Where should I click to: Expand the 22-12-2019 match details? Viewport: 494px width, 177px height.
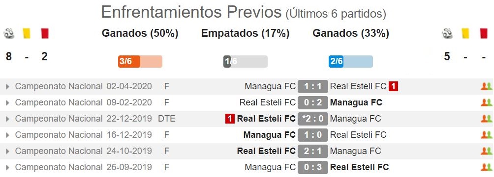click(7, 119)
